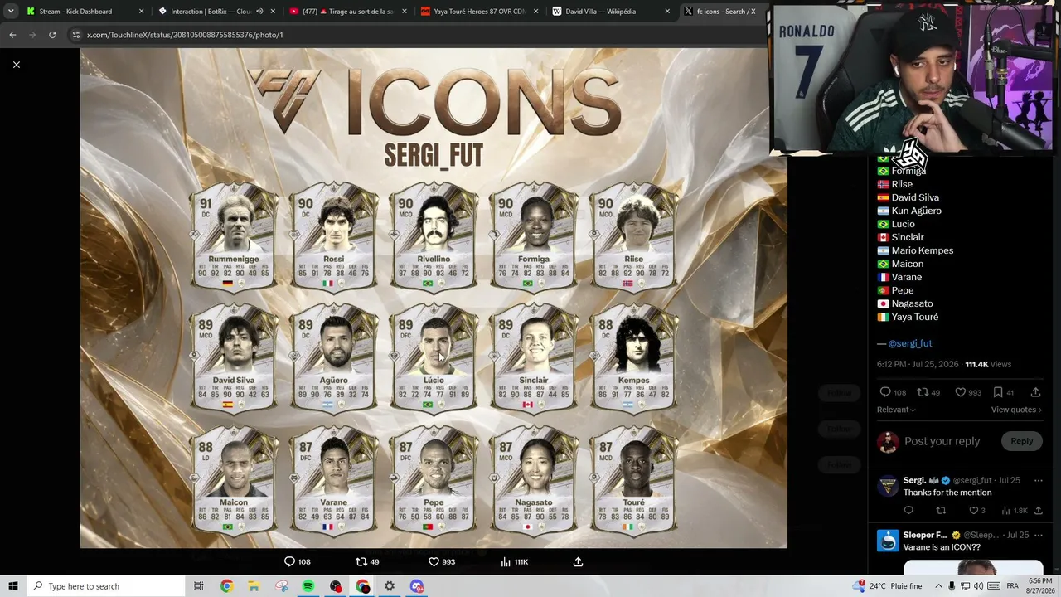Open your profile avatar beside reply field

[x=888, y=442]
